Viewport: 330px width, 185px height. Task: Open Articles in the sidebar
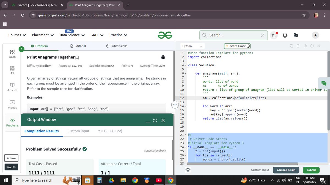click(x=12, y=87)
